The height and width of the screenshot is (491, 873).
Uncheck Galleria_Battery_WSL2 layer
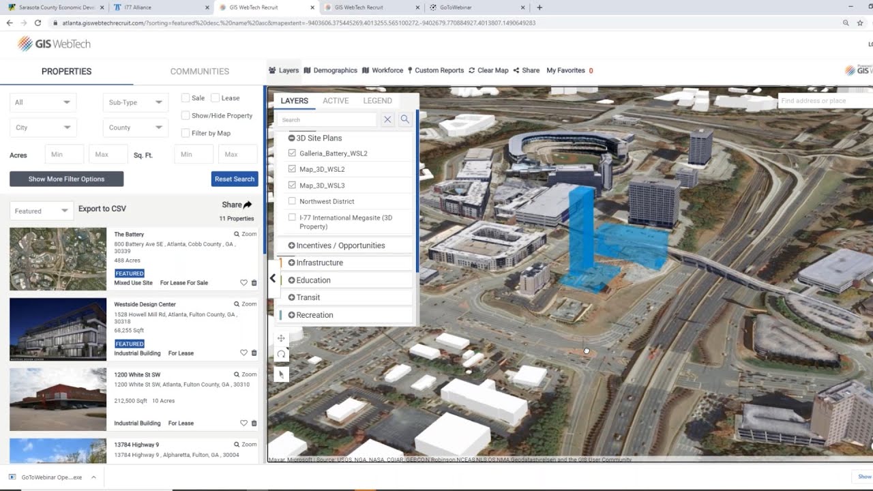coord(292,153)
